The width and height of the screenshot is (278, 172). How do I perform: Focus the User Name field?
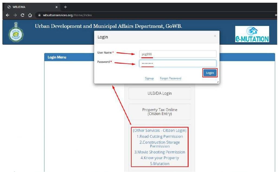178,54
